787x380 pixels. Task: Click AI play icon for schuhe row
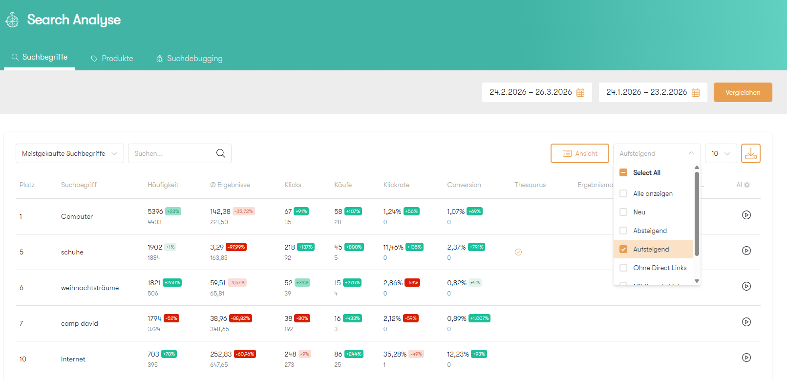(x=746, y=251)
